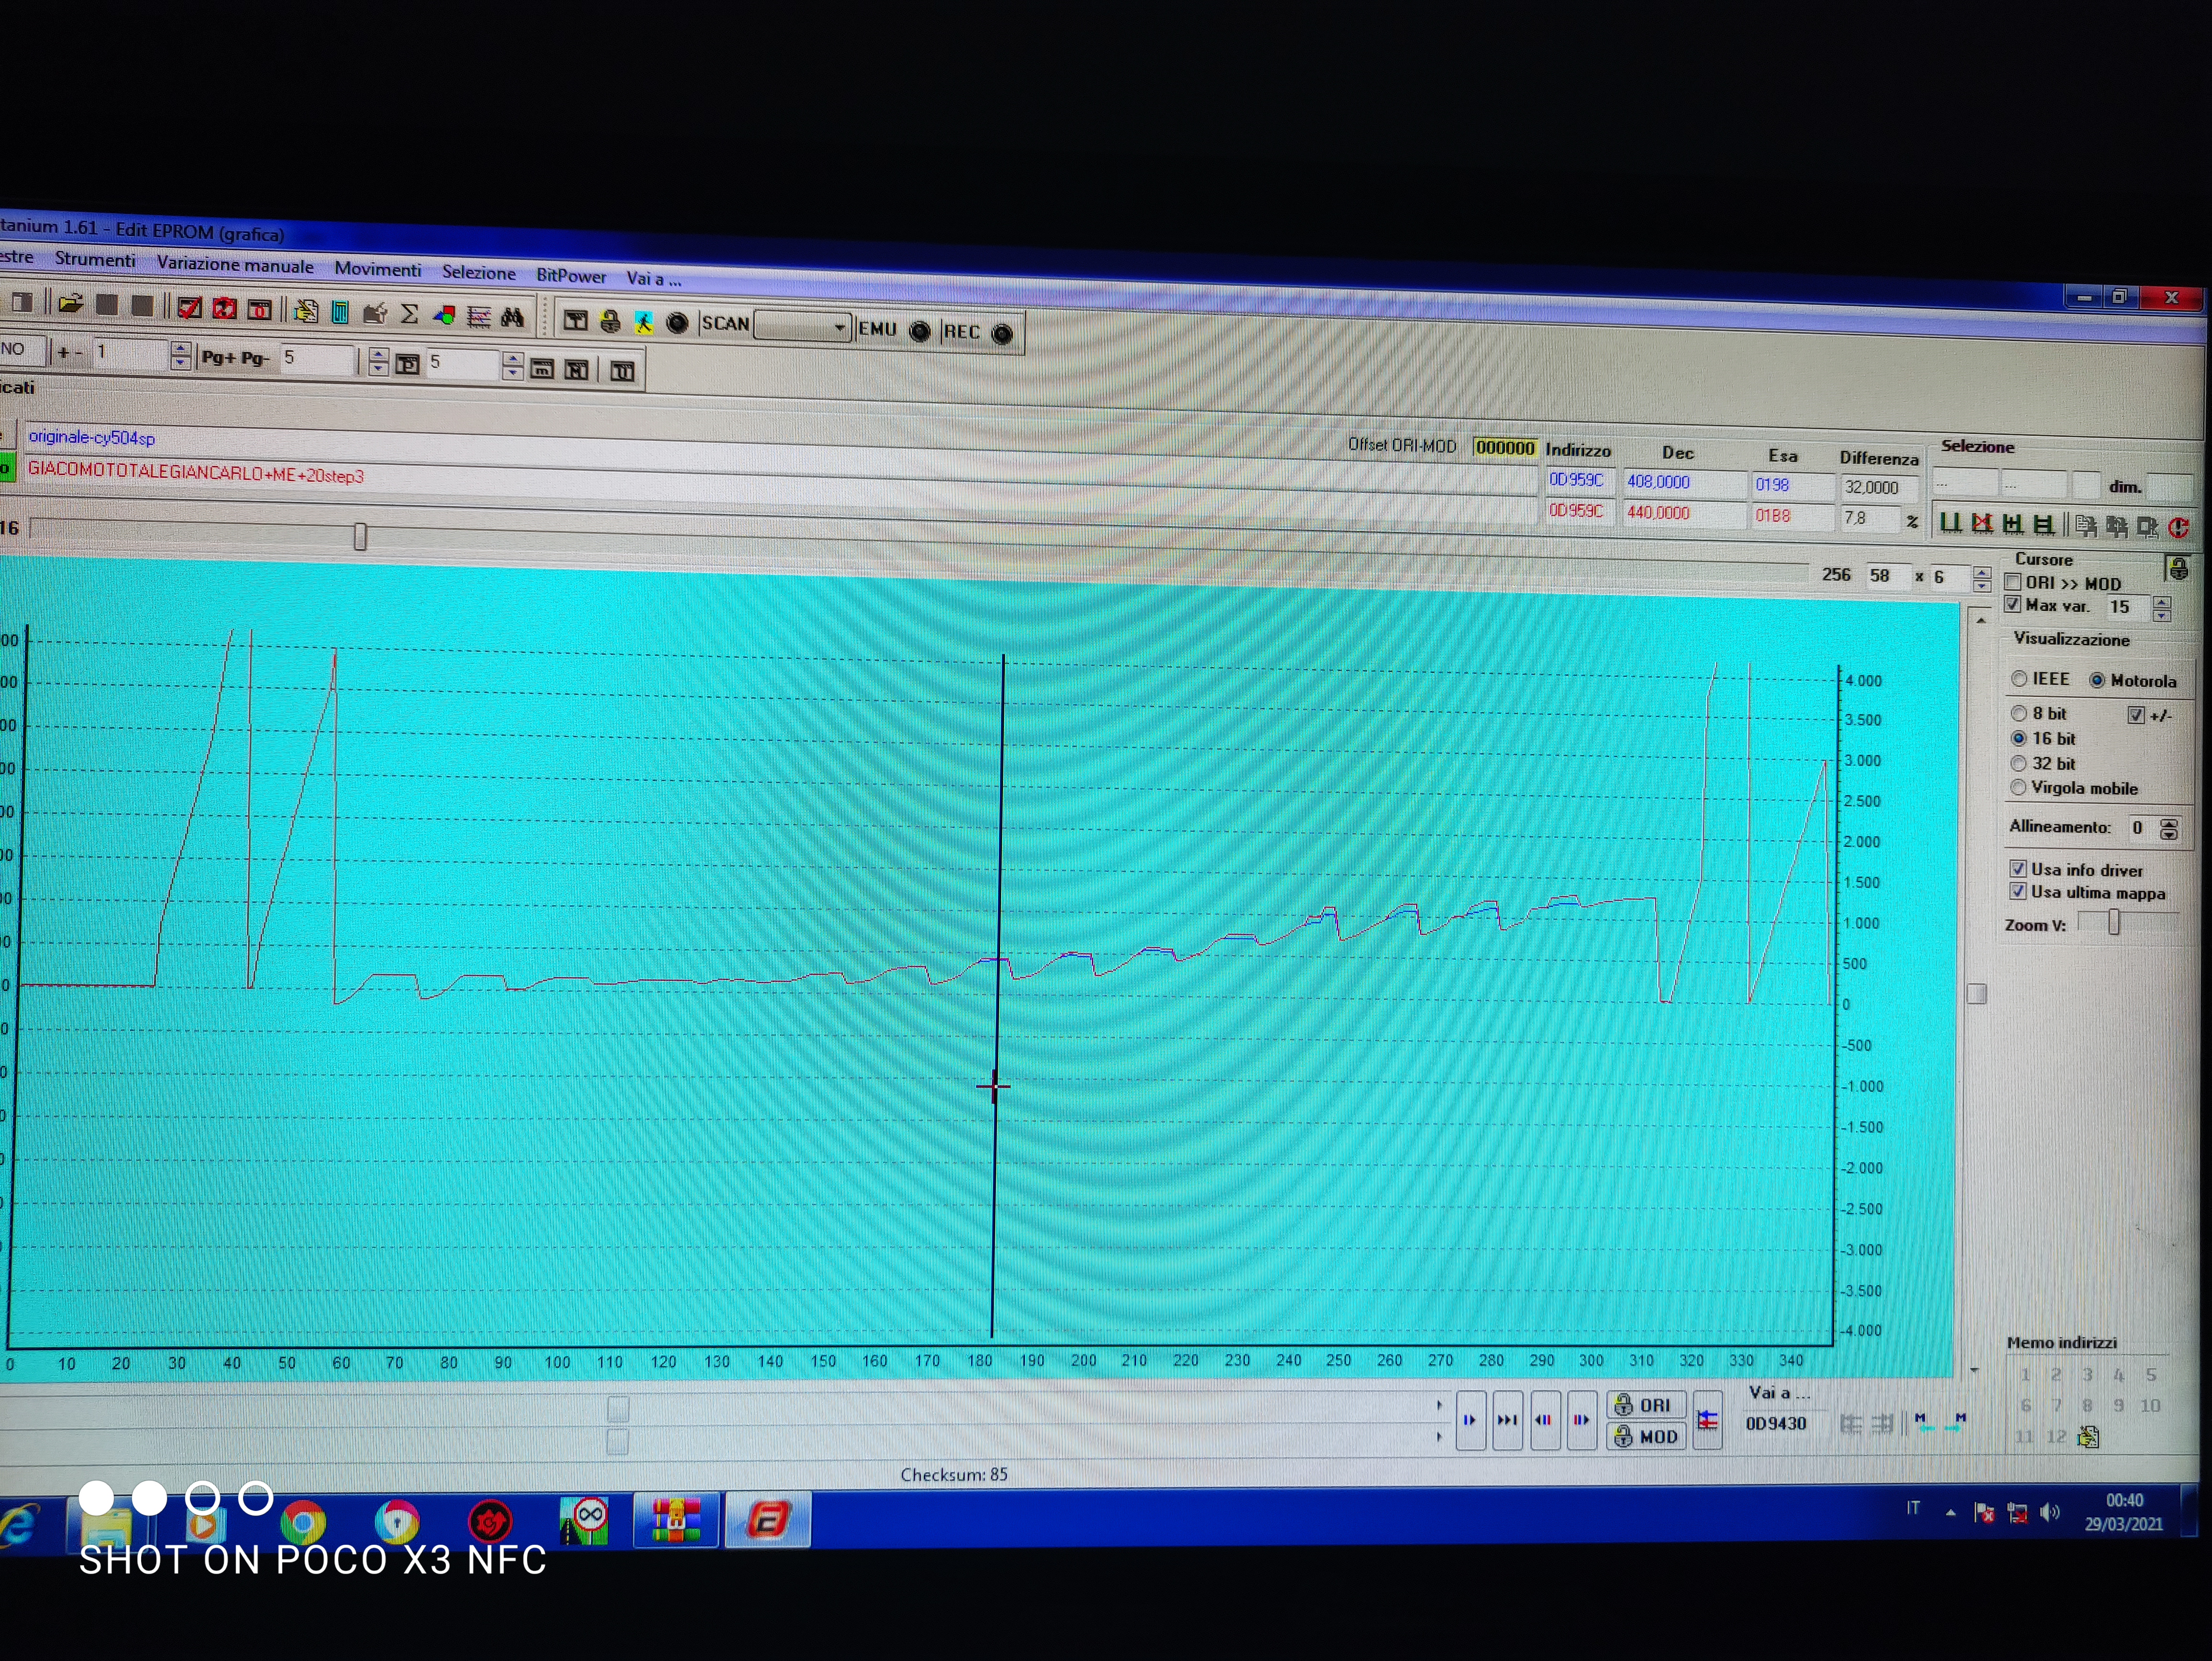2212x1661 pixels.
Task: Click the red exclamation reset icon
Action: coord(2179,527)
